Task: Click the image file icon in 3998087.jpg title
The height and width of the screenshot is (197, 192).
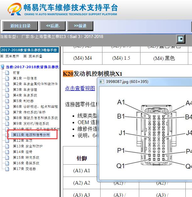Action: (101, 82)
